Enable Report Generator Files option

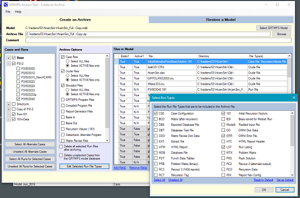click(63, 111)
